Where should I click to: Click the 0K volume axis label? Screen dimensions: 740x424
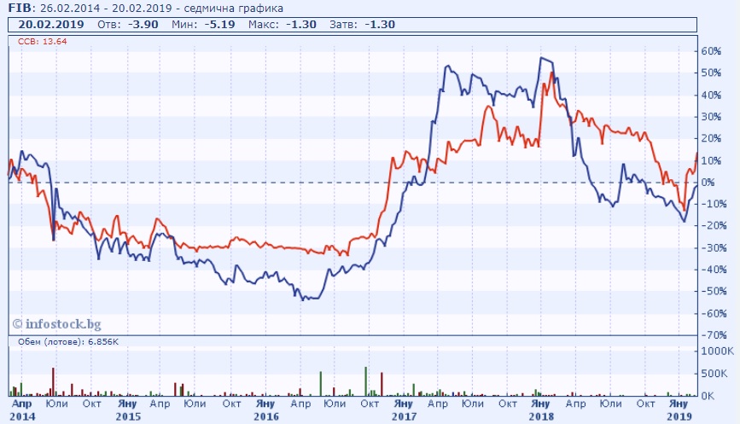click(708, 396)
